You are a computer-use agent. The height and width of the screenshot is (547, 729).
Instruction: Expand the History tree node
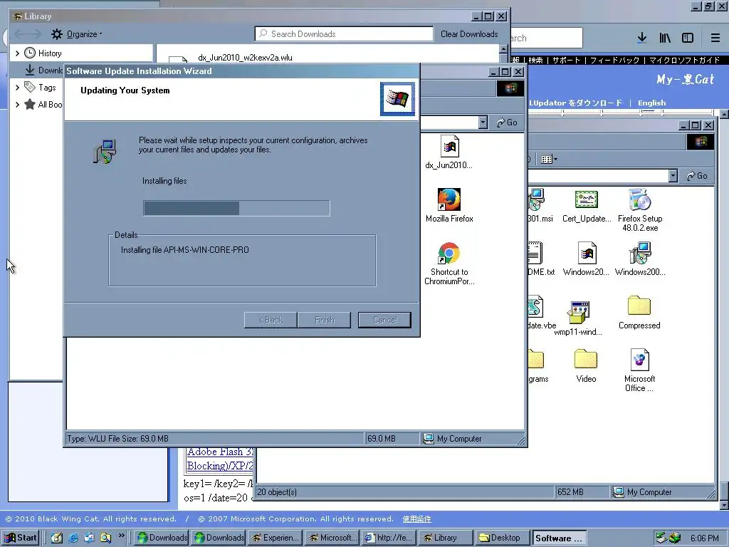point(17,53)
